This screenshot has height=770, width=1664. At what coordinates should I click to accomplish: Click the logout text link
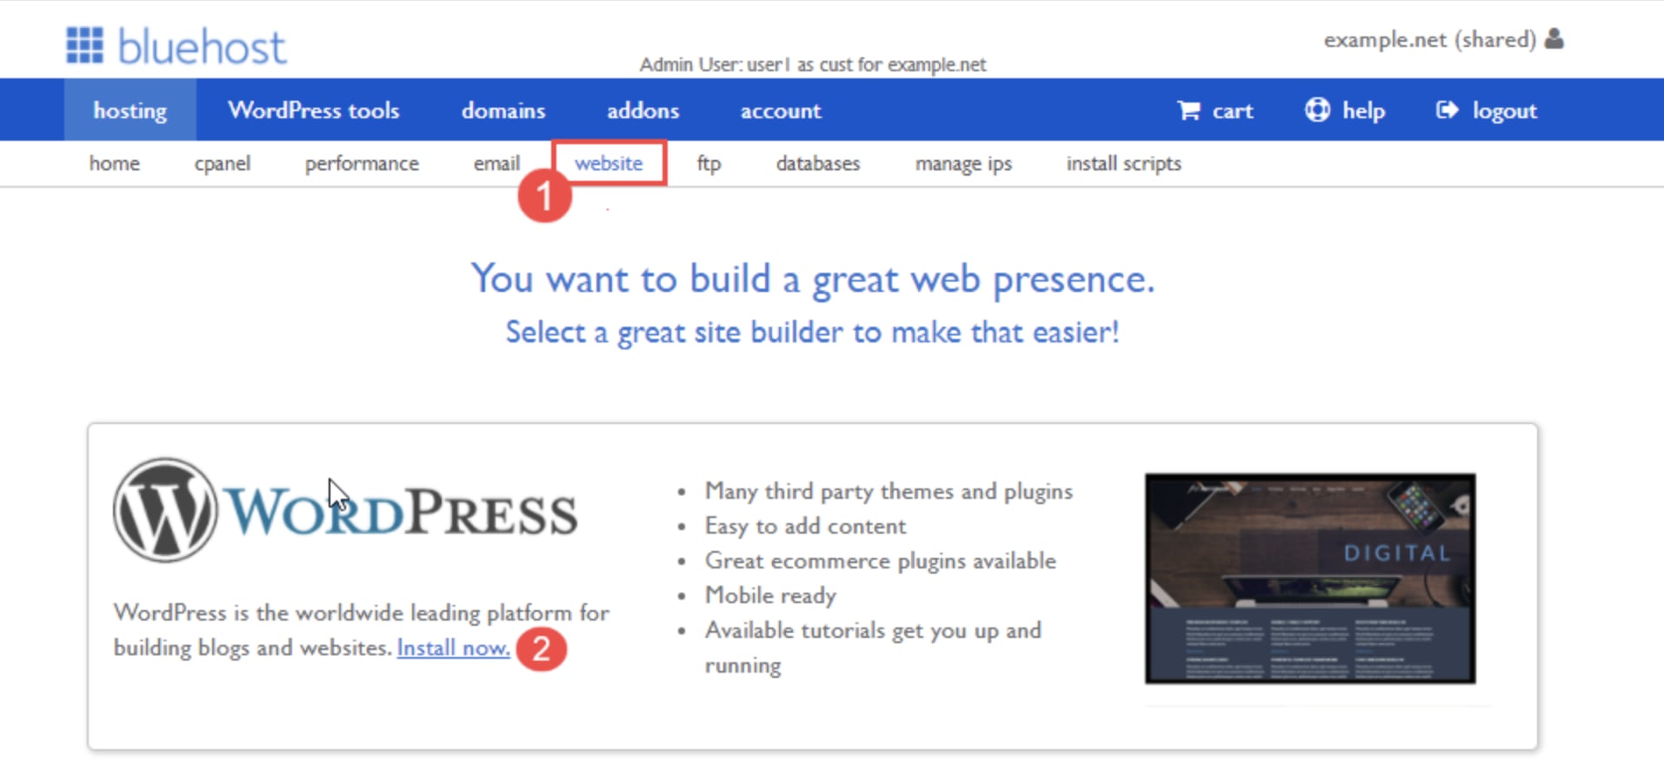(1504, 111)
